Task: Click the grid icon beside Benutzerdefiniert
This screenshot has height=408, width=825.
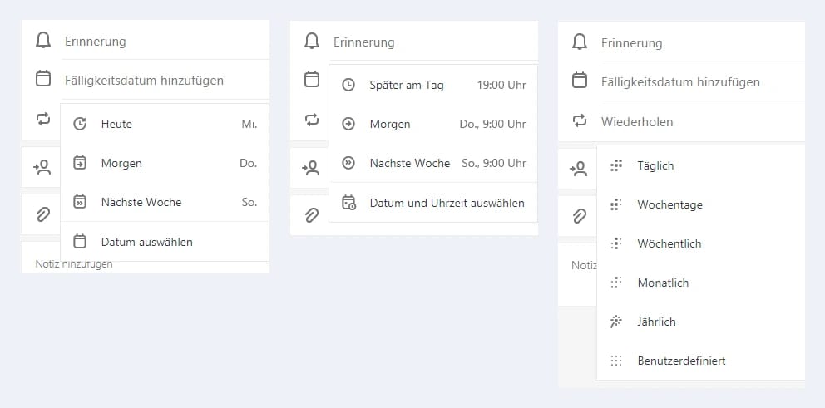Action: 616,361
